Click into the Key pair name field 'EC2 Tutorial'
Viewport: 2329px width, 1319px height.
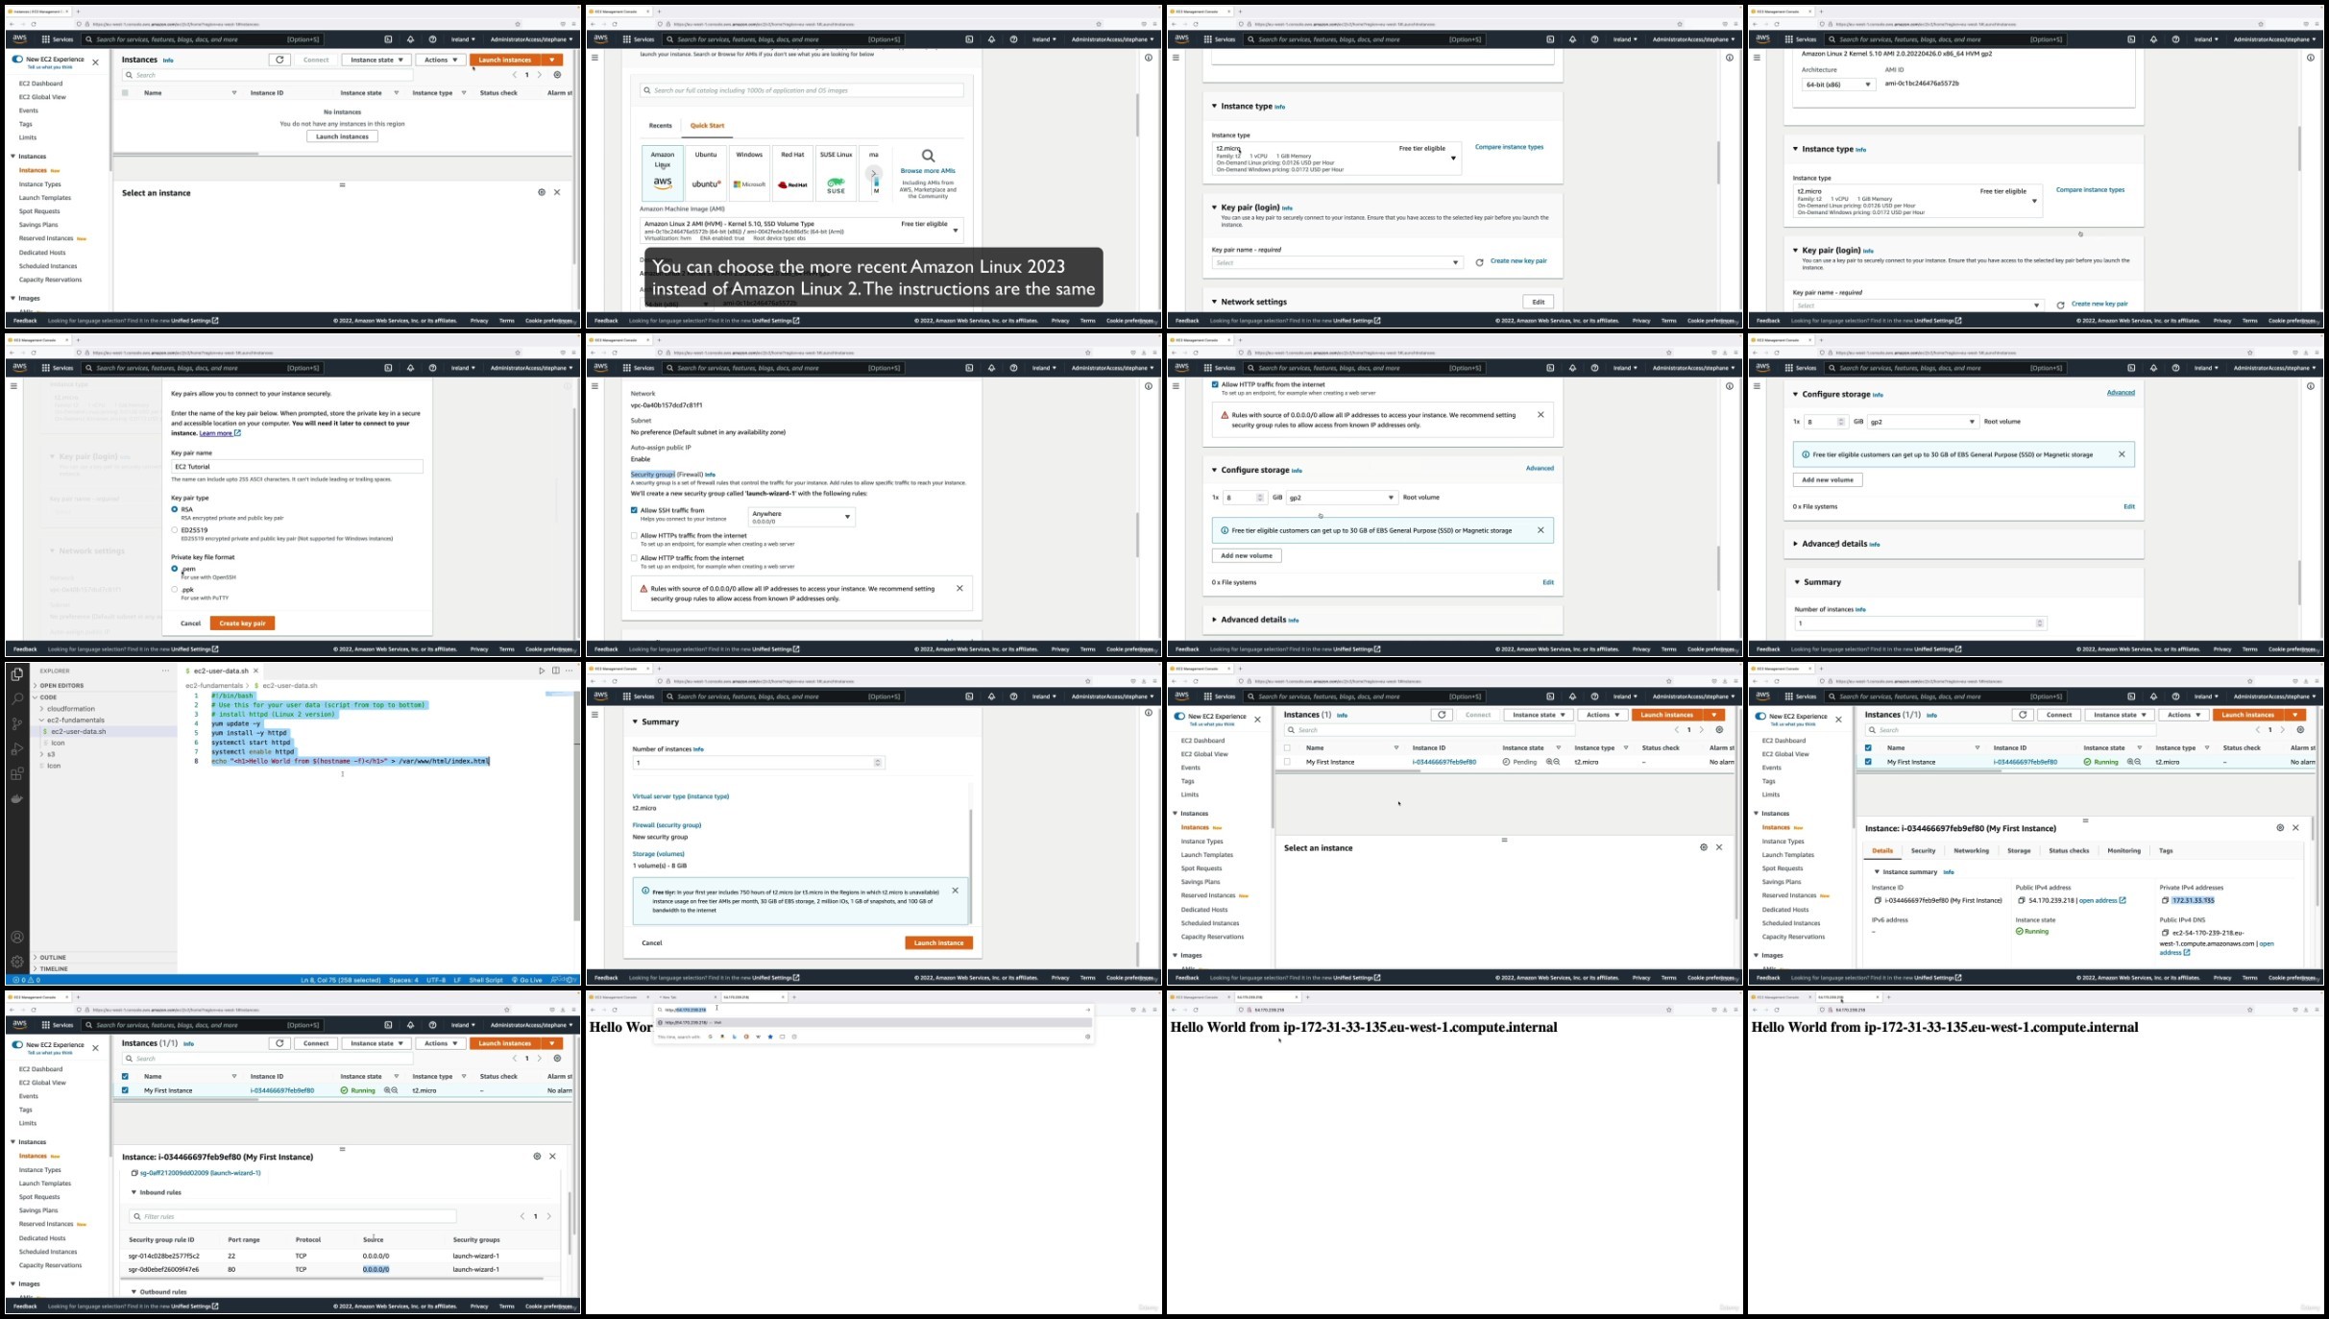[x=297, y=467]
